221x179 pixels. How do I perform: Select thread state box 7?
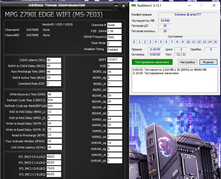(172, 42)
